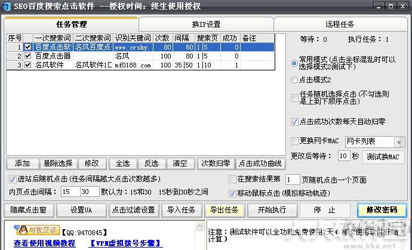Viewport: 412px width, 250px height.
Task: Click 导入任务 button
Action: point(182,210)
